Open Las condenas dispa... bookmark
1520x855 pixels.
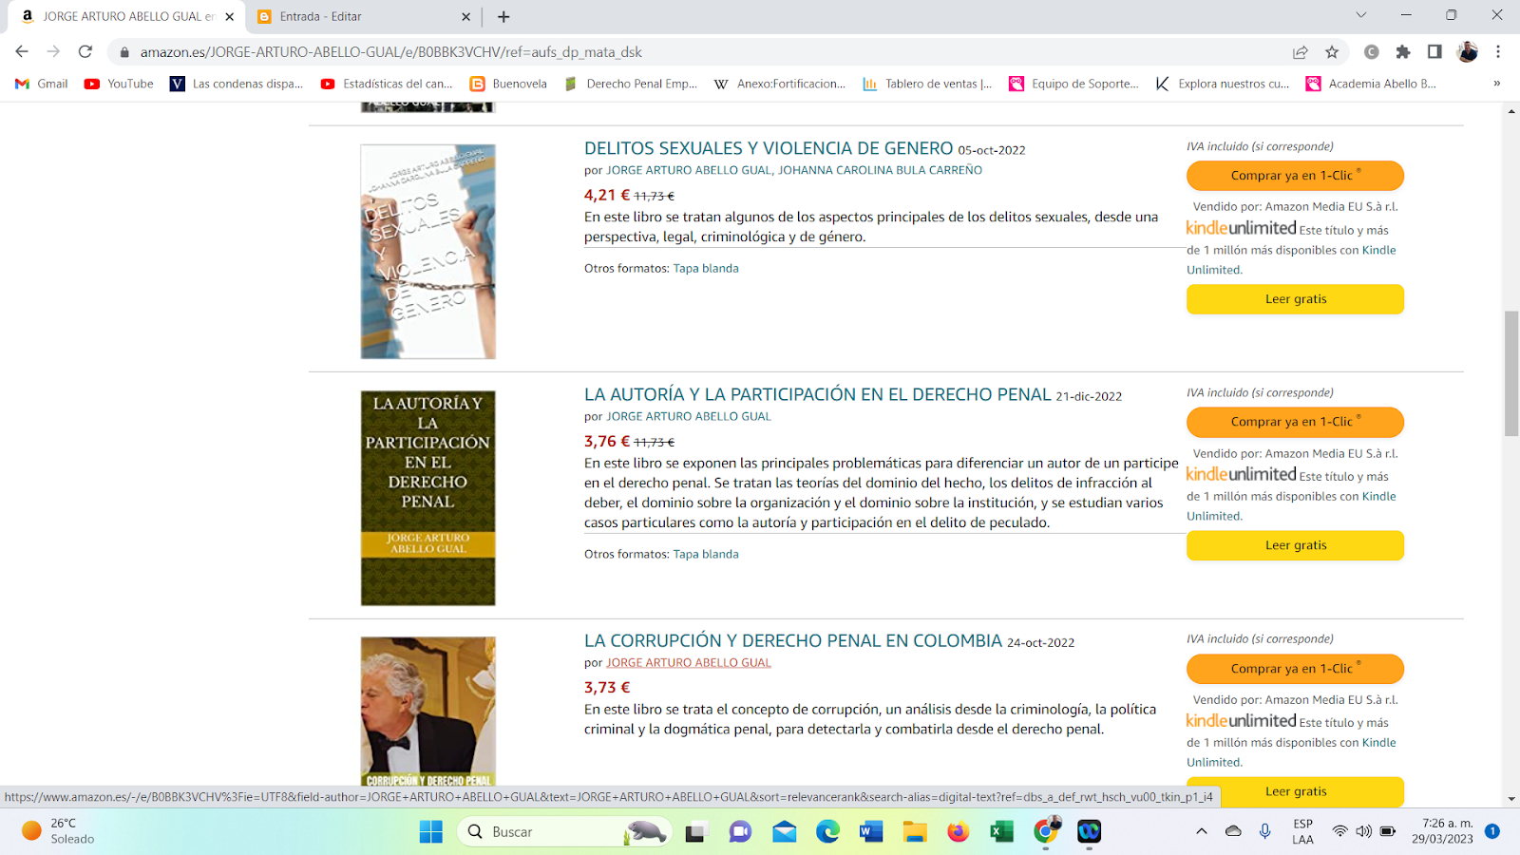(237, 84)
